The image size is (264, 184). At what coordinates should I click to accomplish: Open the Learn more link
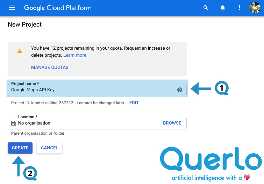[x=75, y=55]
